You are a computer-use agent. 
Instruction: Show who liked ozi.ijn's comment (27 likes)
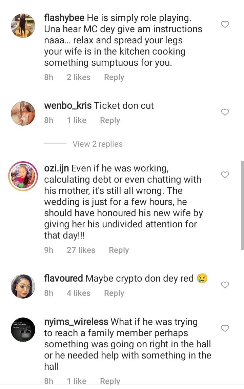click(81, 250)
